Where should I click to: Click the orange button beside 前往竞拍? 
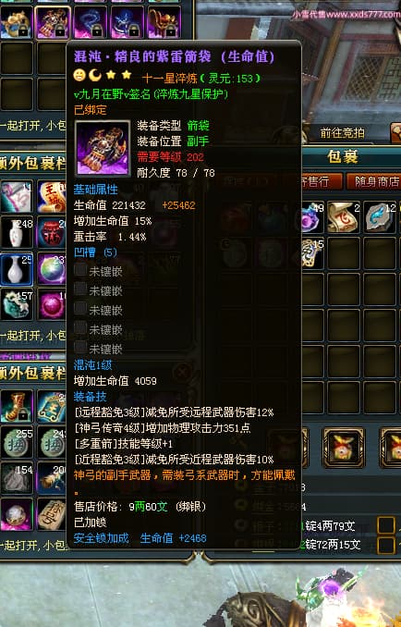click(x=395, y=133)
